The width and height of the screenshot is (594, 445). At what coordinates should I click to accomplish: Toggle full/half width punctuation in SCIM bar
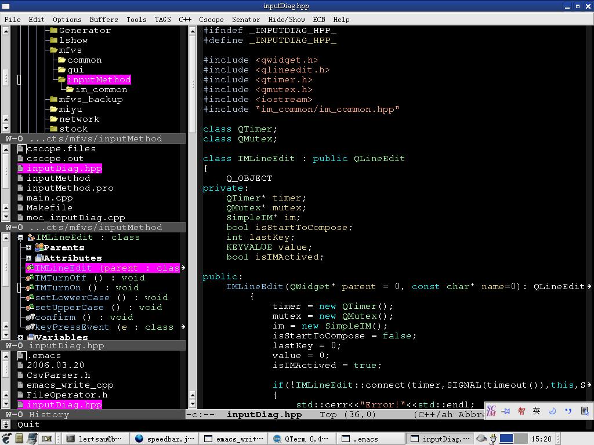568,411
